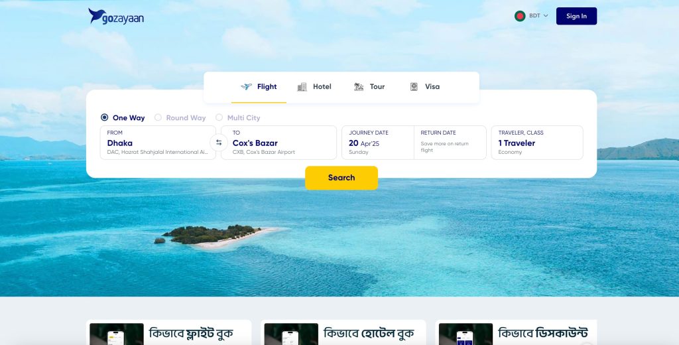Switch to the Visa tab
Viewport: 679px width, 345px height.
point(425,87)
